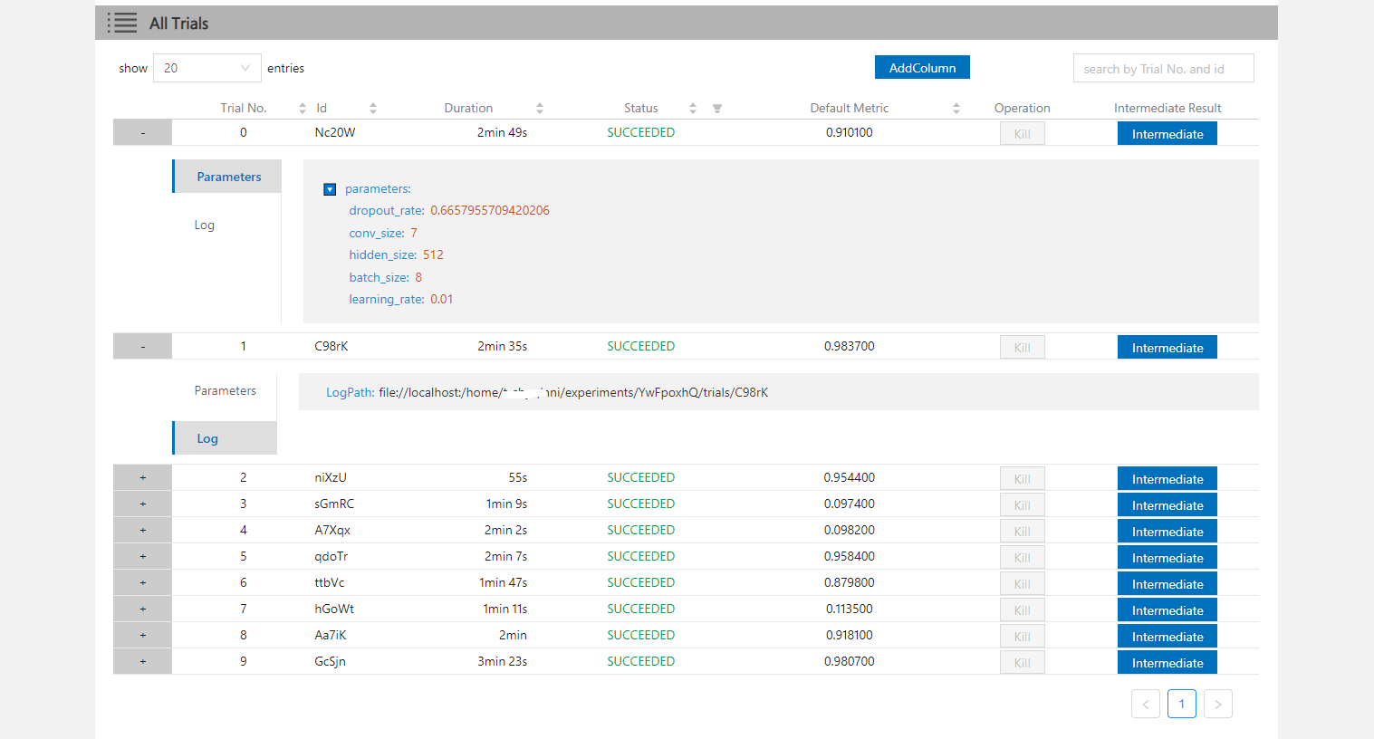Click the search by Trial No. field
Viewport: 1374px width, 739px height.
tap(1163, 69)
